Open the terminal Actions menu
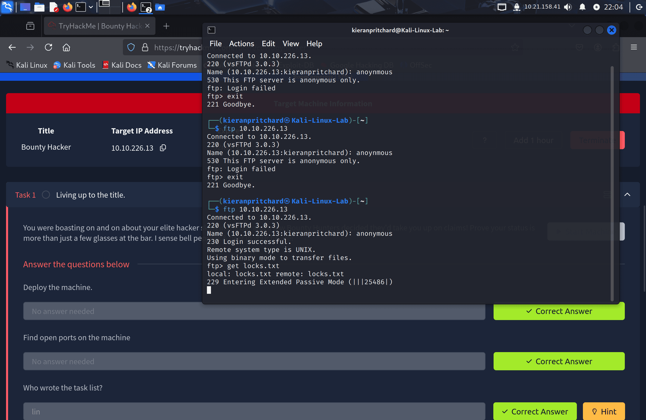 pos(241,44)
